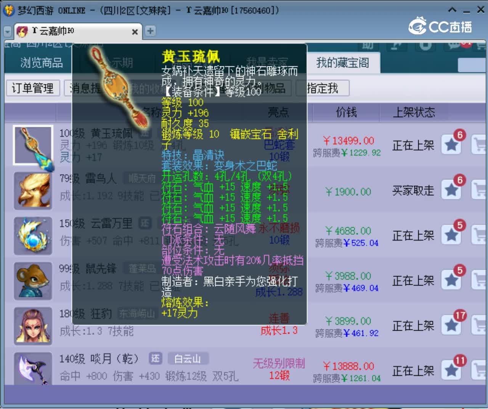Switch to 我的藏宝阁 tab
The image size is (488, 409).
pos(342,63)
